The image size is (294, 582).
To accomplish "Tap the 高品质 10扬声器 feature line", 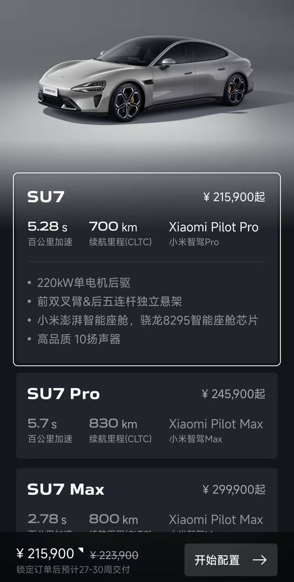I will 79,339.
